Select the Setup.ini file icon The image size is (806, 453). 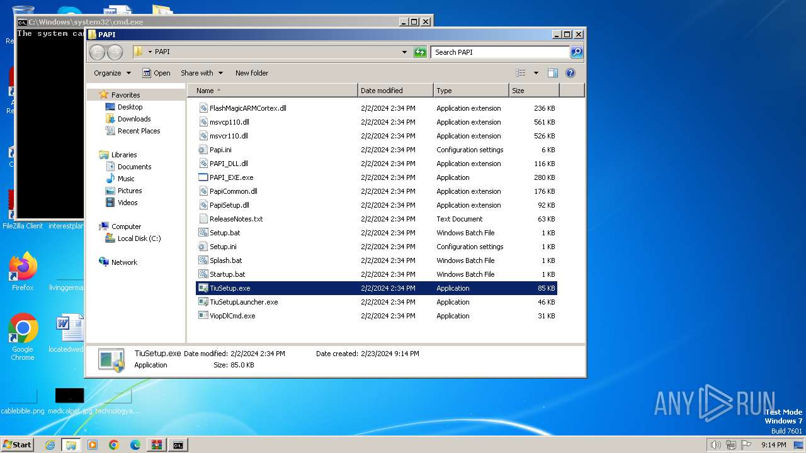[203, 247]
